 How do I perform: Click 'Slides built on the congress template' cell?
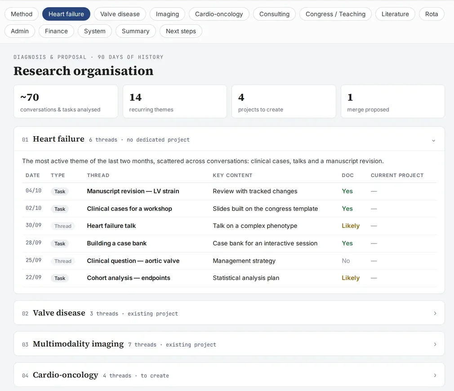tap(265, 209)
